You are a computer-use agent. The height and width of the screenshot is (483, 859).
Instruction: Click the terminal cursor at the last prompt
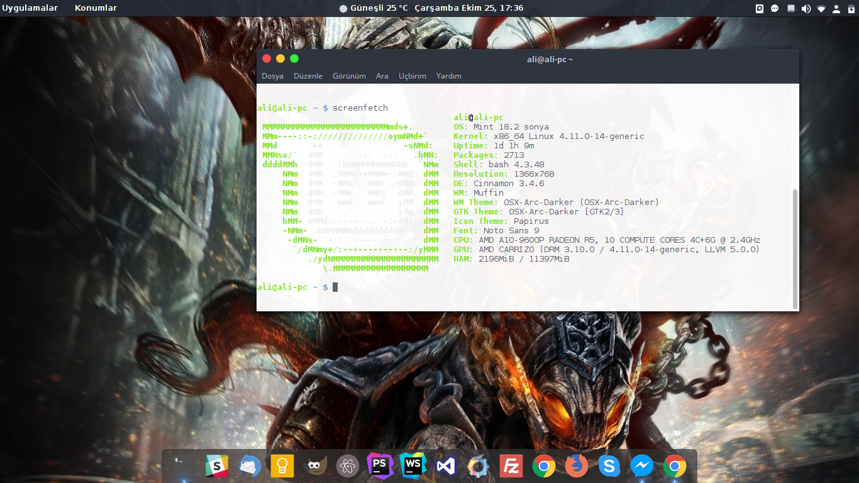(x=335, y=287)
